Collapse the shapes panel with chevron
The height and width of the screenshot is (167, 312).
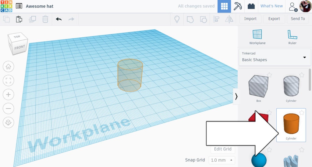(236, 97)
